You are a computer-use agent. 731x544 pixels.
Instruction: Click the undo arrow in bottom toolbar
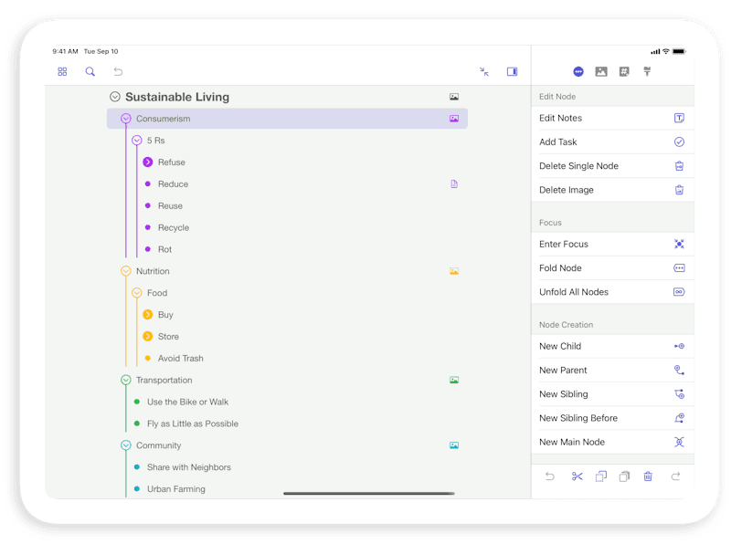pyautogui.click(x=550, y=476)
